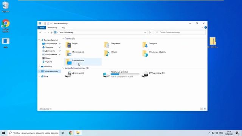Click the network icon in the system tray
The height and width of the screenshot is (136, 242).
click(213, 133)
